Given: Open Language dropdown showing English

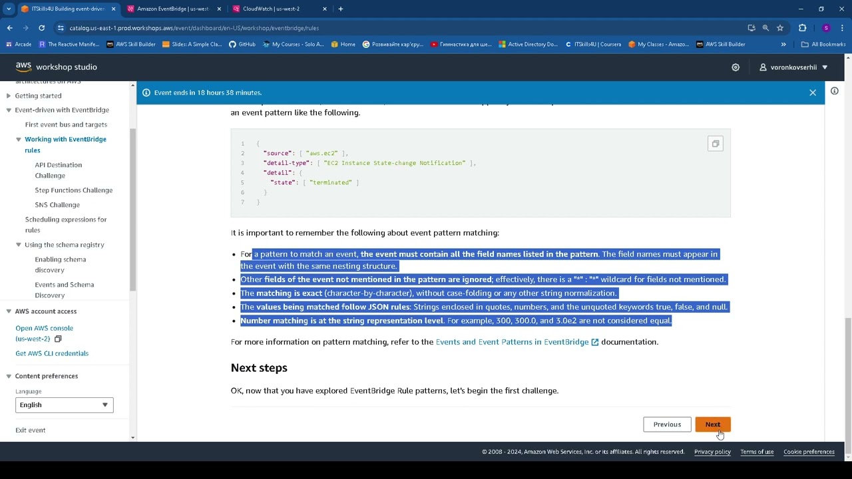Looking at the screenshot, I should (x=65, y=405).
